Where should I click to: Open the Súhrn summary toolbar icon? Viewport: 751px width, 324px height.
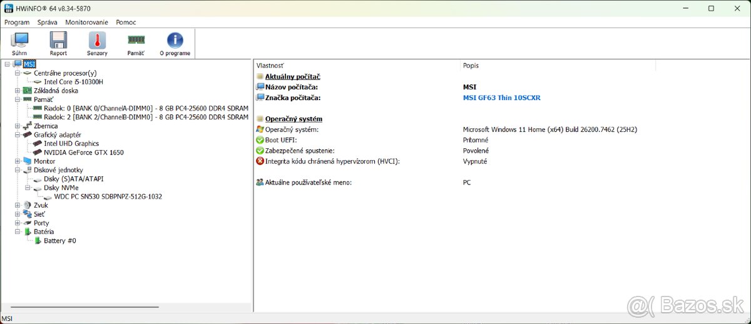click(19, 41)
